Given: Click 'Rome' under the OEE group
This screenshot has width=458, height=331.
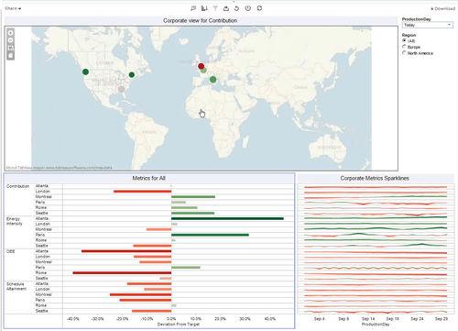Looking at the screenshot, I should pos(41,272).
